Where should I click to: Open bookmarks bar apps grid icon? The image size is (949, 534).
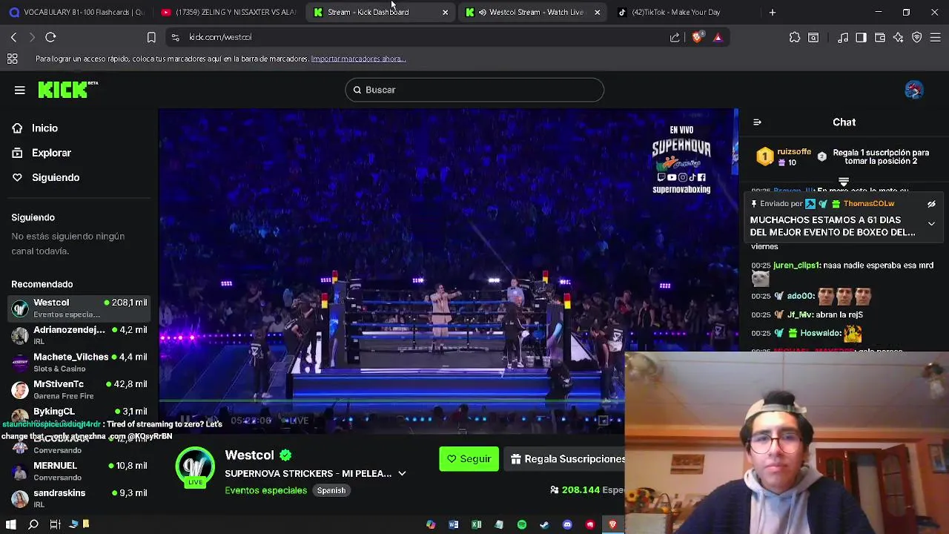pyautogui.click(x=12, y=59)
